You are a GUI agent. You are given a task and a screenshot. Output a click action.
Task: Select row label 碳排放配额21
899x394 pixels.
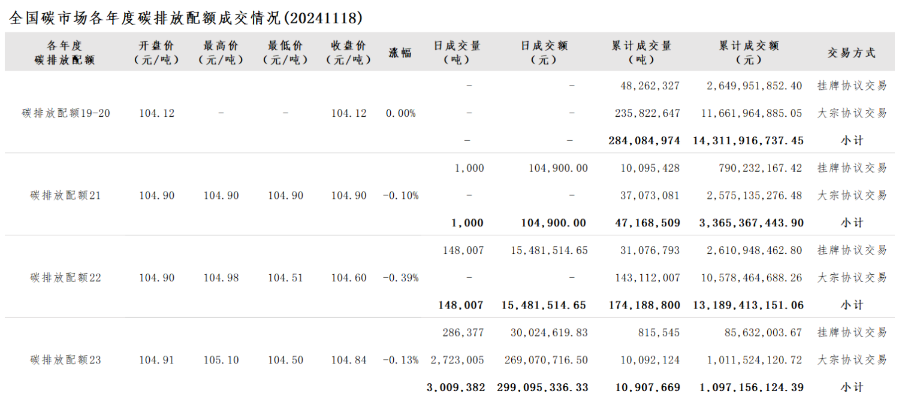(66, 195)
